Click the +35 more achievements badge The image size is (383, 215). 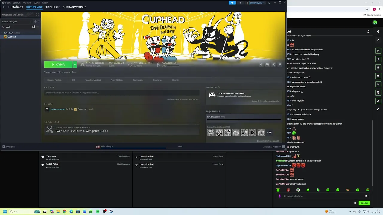pos(269,133)
